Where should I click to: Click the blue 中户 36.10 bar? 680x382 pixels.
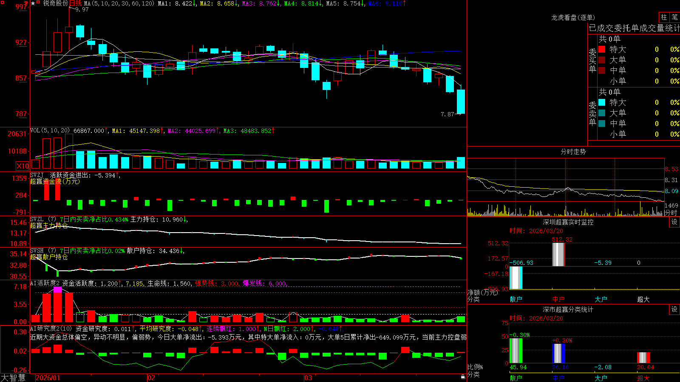point(558,353)
